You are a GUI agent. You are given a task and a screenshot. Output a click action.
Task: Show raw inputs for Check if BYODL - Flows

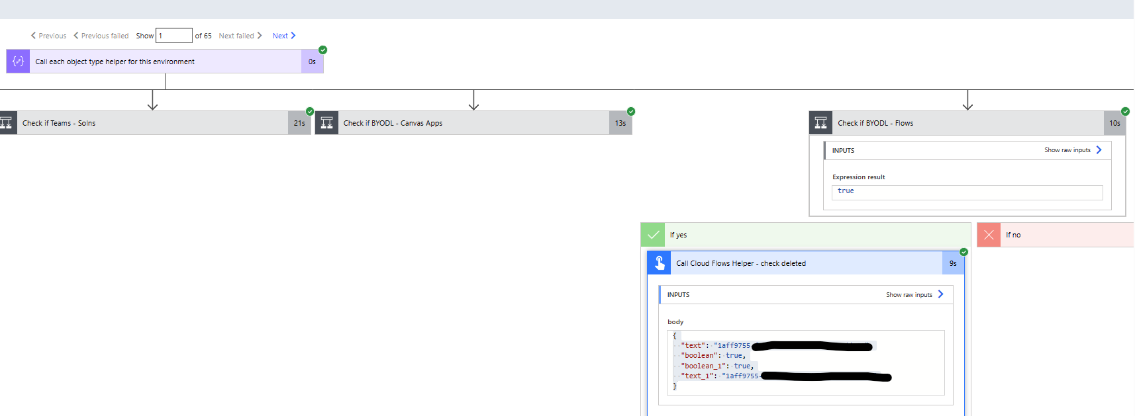[1073, 150]
